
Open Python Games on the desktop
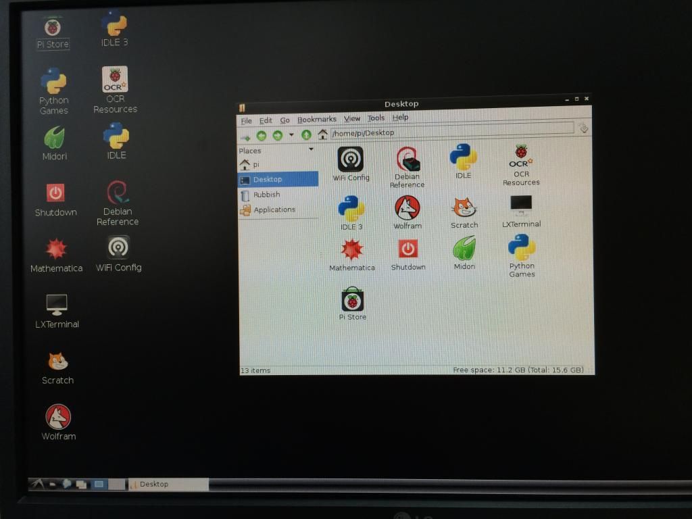[x=54, y=91]
